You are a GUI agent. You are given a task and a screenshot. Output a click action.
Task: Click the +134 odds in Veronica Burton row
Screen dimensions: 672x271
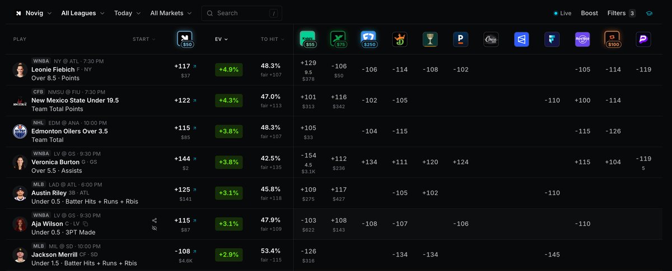pyautogui.click(x=369, y=162)
